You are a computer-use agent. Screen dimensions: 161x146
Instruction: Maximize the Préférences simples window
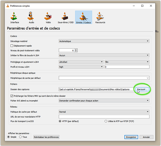142,6
